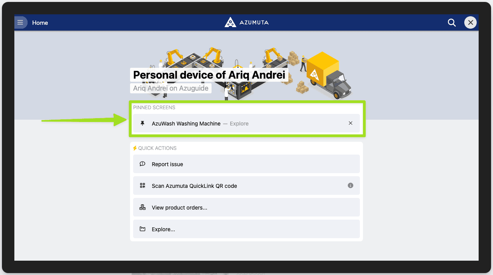Click the Home title in header

click(40, 23)
